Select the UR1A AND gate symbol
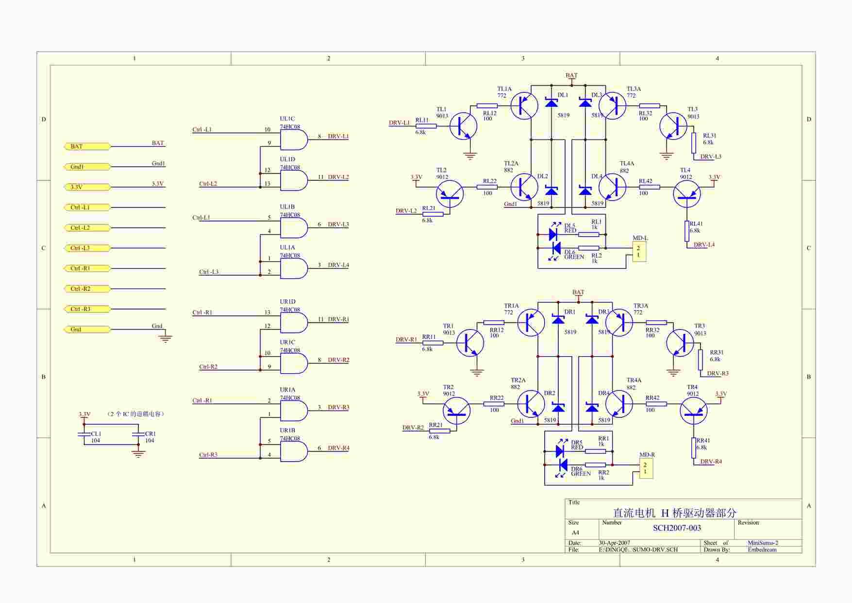852x603 pixels. (x=294, y=411)
